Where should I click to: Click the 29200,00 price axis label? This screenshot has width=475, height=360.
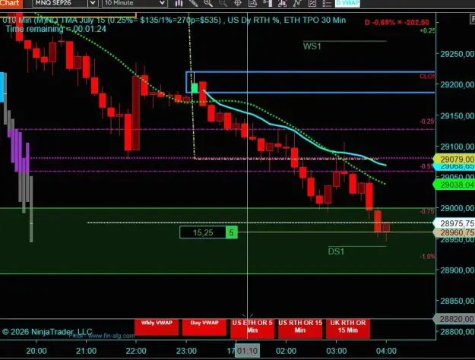tap(457, 84)
